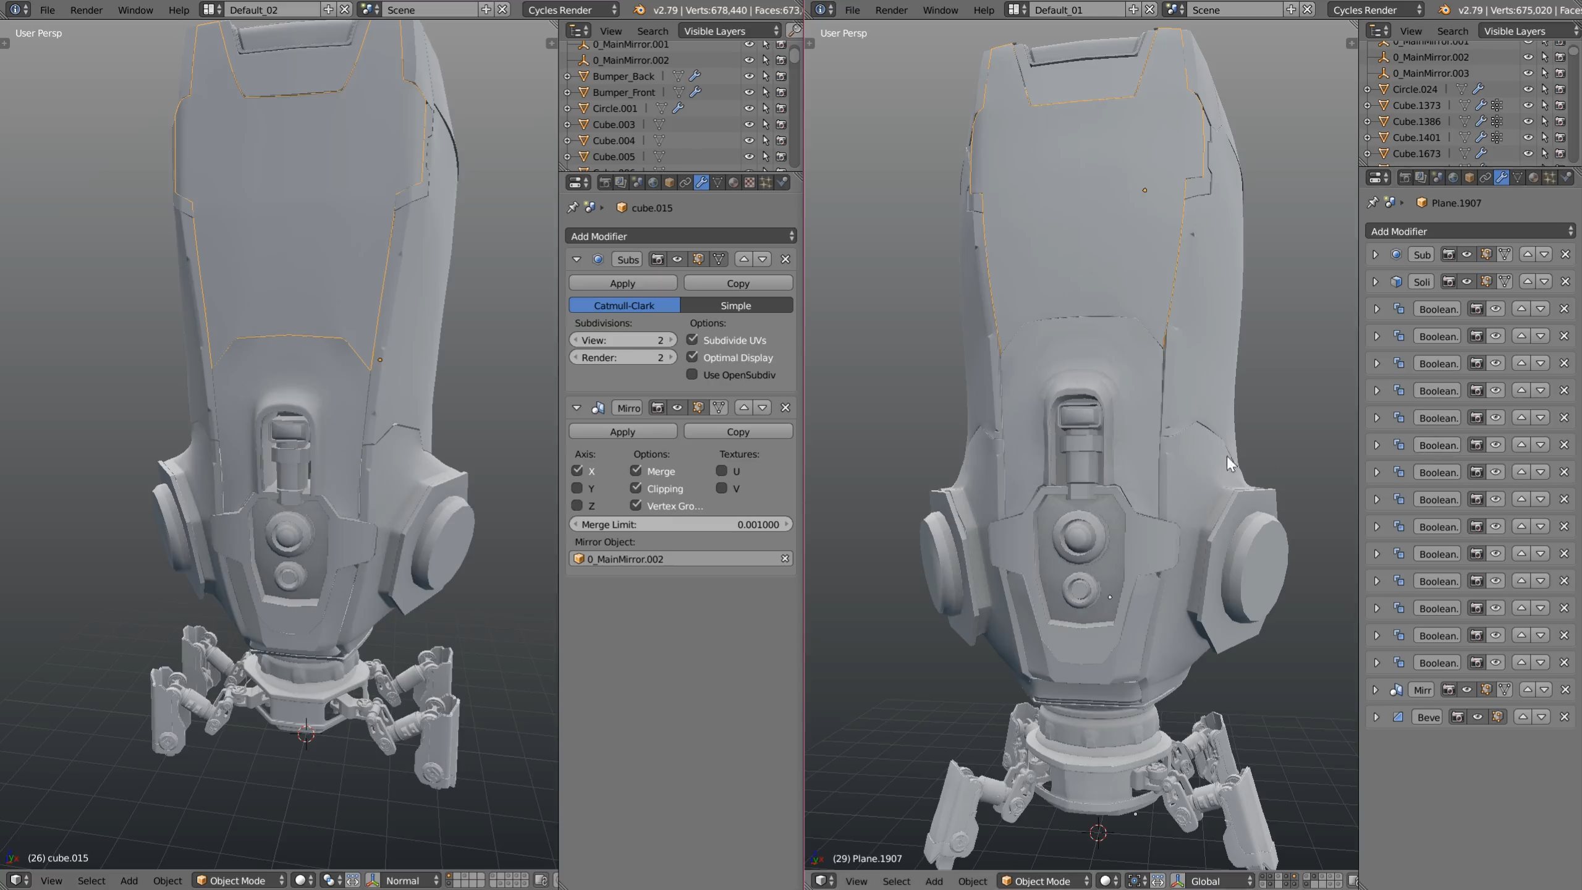Remove the Bevel modifier on Plane.1907
The image size is (1582, 890).
(1564, 717)
